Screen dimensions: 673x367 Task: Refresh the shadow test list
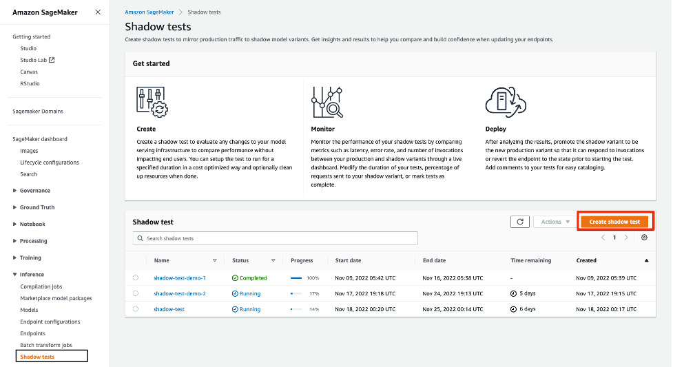point(520,222)
